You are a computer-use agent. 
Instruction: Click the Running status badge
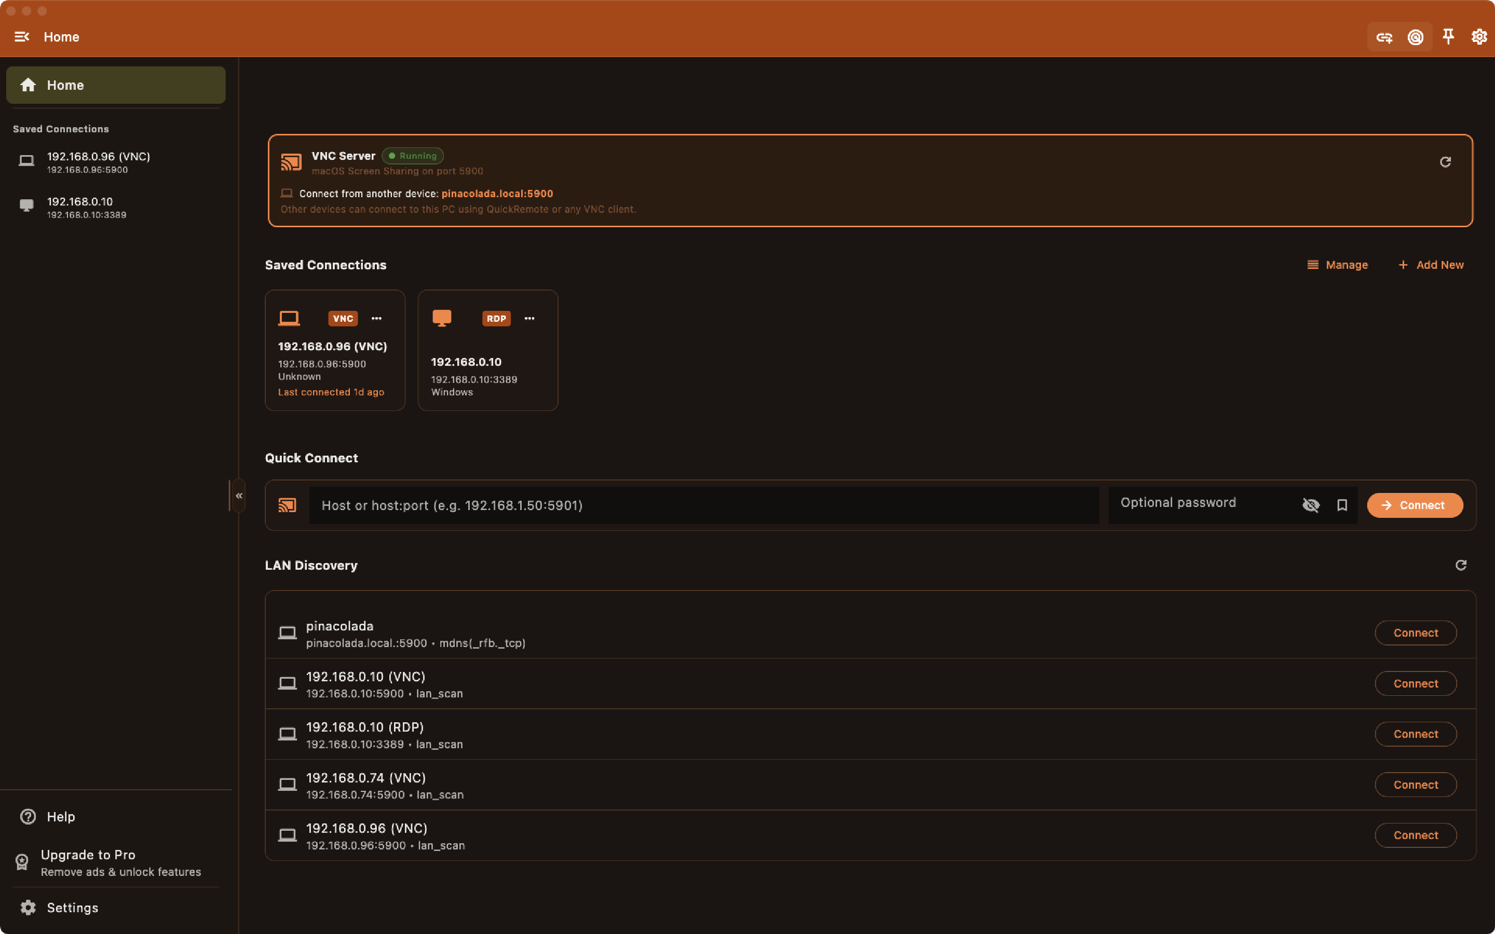tap(413, 156)
